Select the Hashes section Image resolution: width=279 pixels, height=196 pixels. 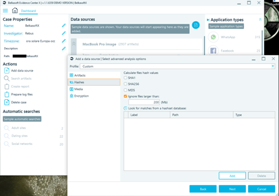pos(94,82)
